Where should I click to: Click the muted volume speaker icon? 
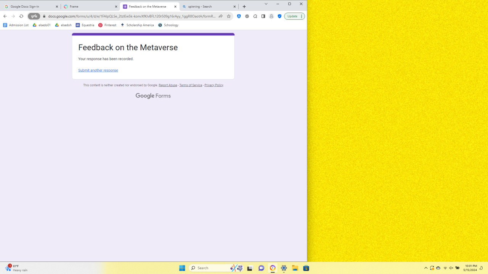coord(451,268)
